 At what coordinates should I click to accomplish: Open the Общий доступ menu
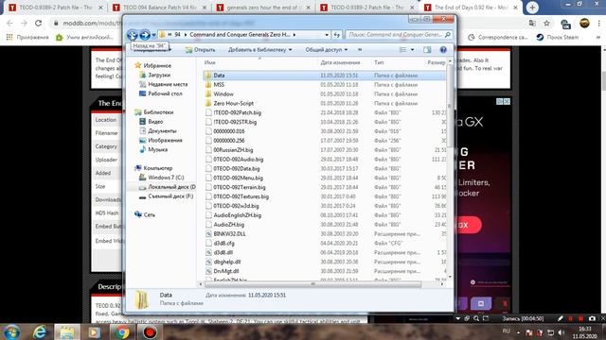point(326,50)
